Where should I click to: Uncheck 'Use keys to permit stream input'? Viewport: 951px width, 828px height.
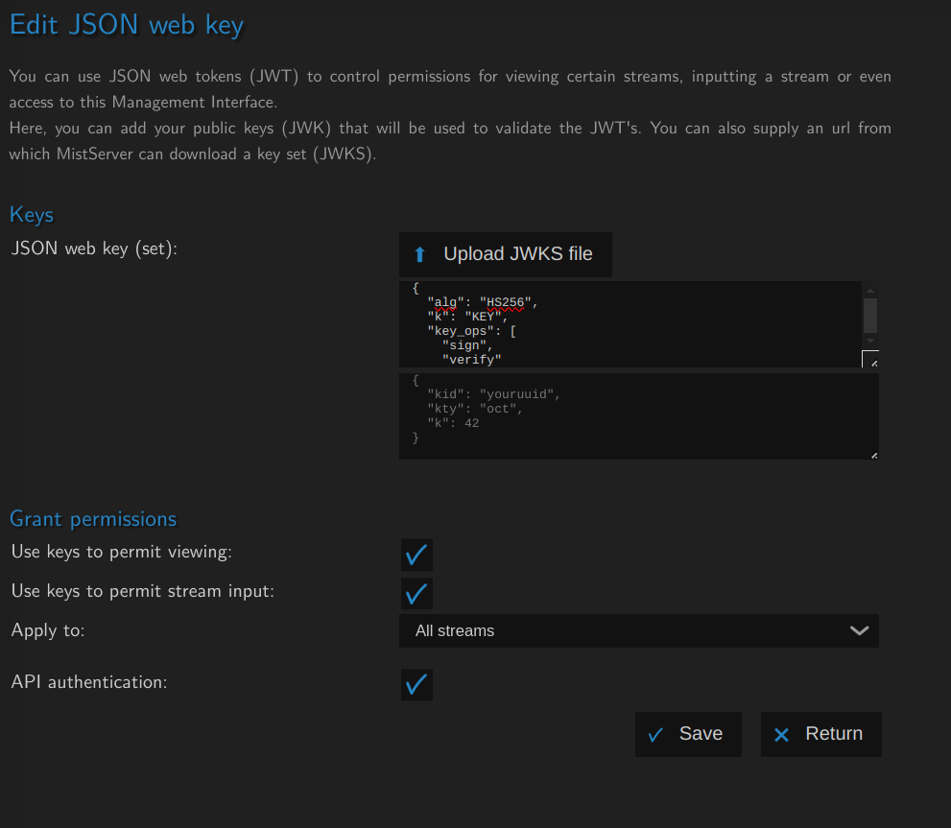pos(416,594)
